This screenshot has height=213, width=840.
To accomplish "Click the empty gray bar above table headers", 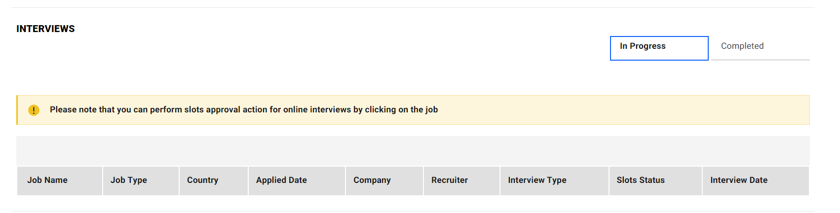I will tap(413, 151).
